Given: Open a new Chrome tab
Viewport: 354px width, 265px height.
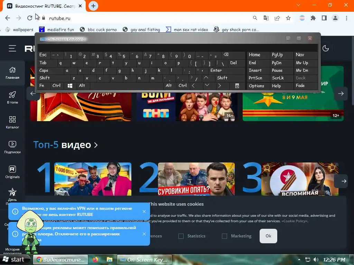Looking at the screenshot, I should pyautogui.click(x=93, y=6).
